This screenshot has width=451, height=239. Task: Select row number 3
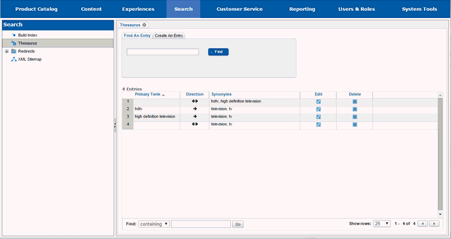[x=128, y=116]
